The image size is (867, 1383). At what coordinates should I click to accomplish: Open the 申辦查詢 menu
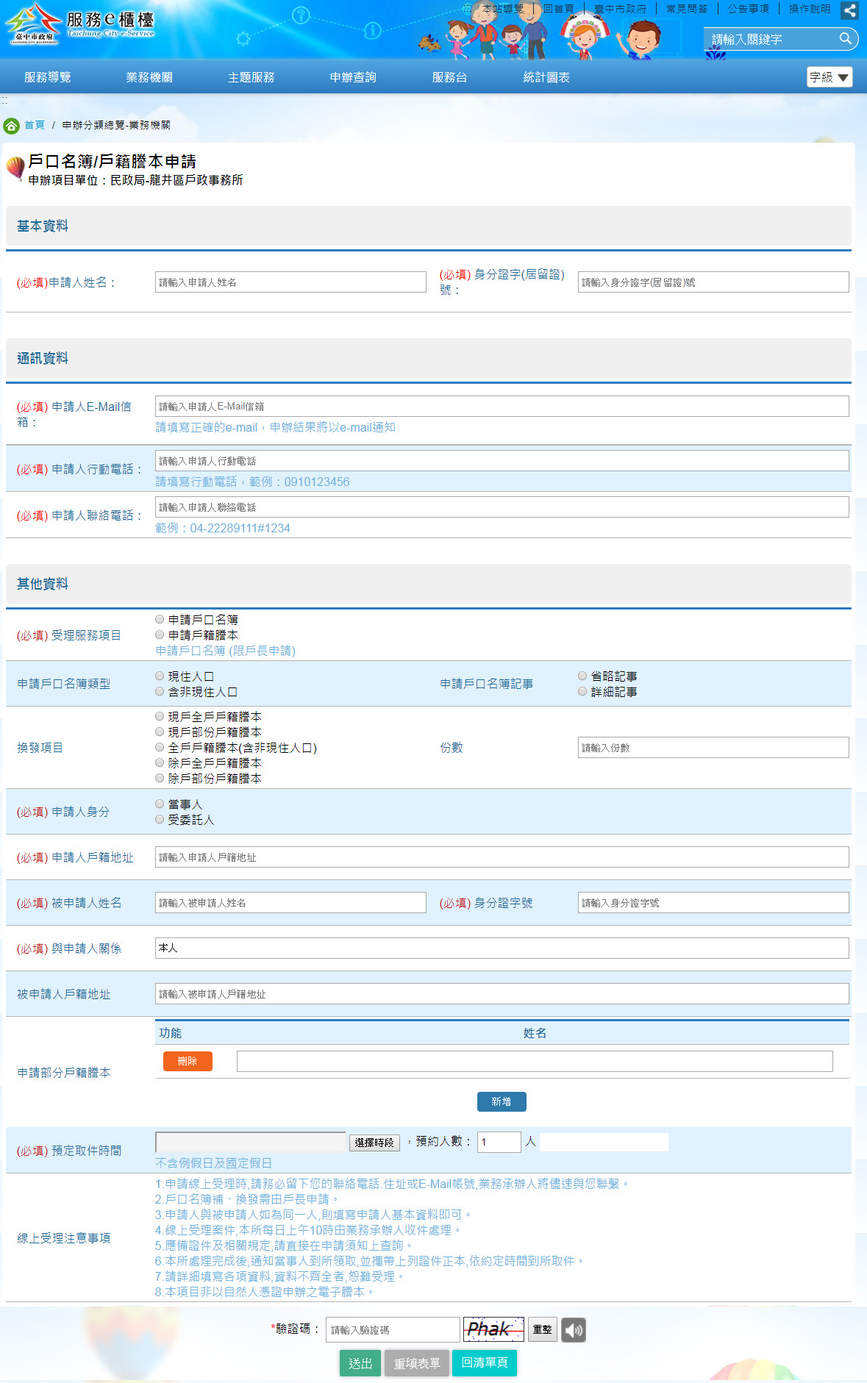353,77
